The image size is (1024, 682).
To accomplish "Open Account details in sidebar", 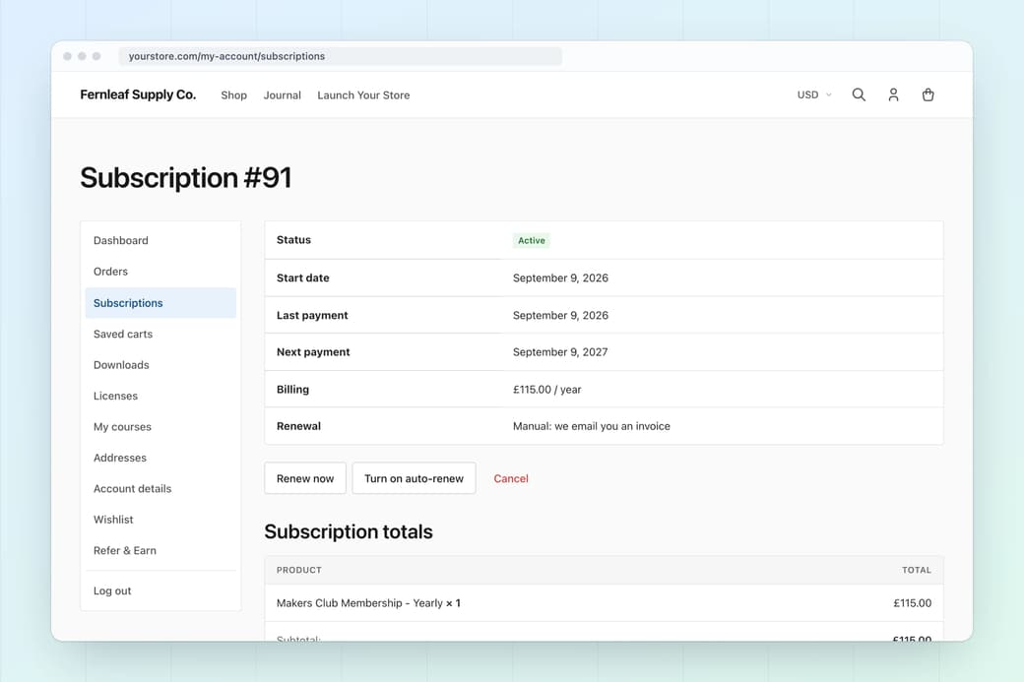I will click(160, 489).
